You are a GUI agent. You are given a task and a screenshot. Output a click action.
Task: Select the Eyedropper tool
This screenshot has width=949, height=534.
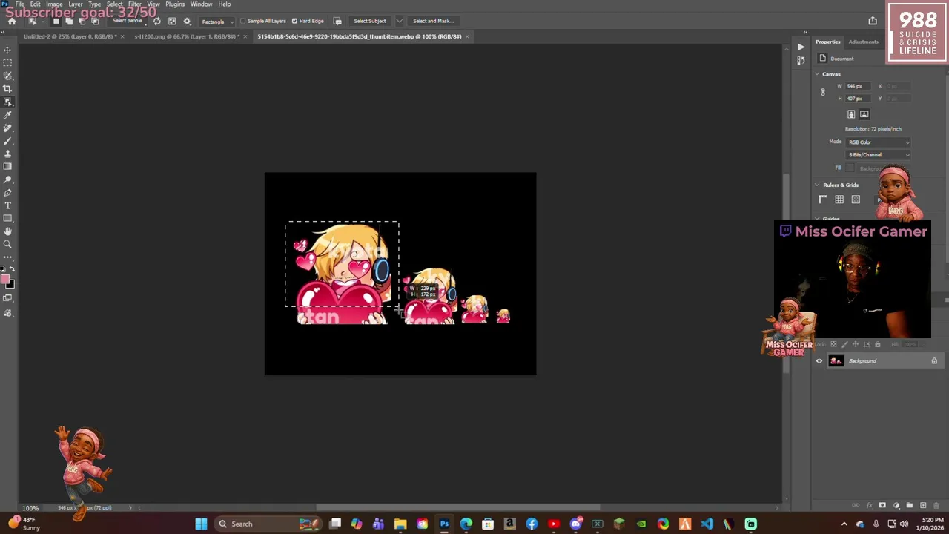(7, 114)
